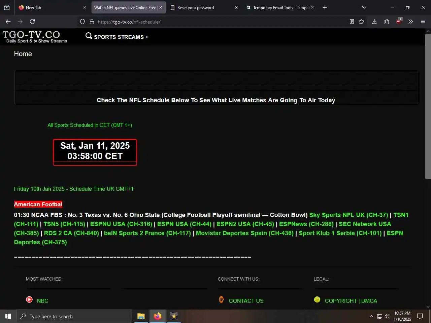Open extensions puzzle icon
Image resolution: width=431 pixels, height=323 pixels.
(387, 22)
